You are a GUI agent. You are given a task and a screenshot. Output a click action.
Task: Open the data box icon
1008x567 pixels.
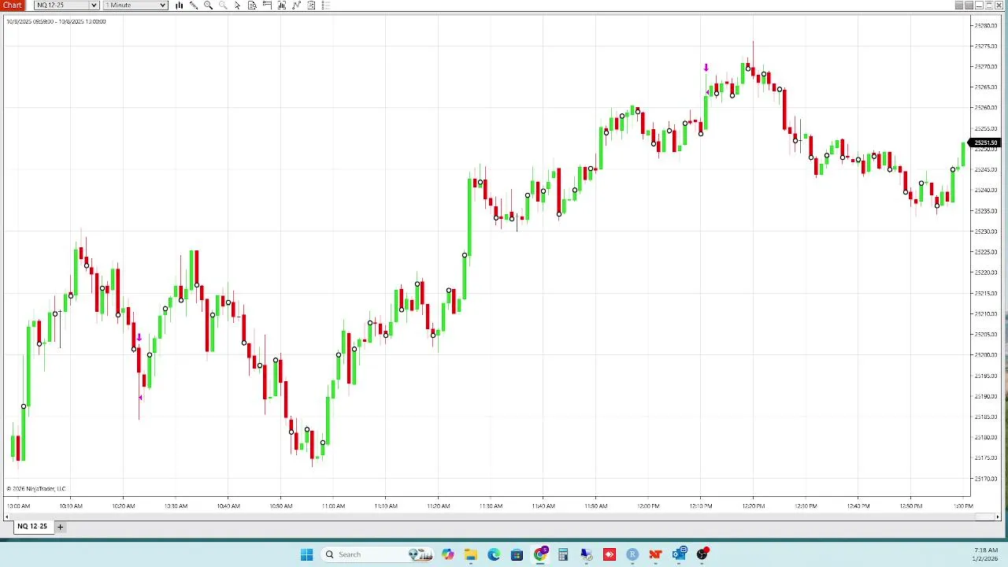(252, 6)
